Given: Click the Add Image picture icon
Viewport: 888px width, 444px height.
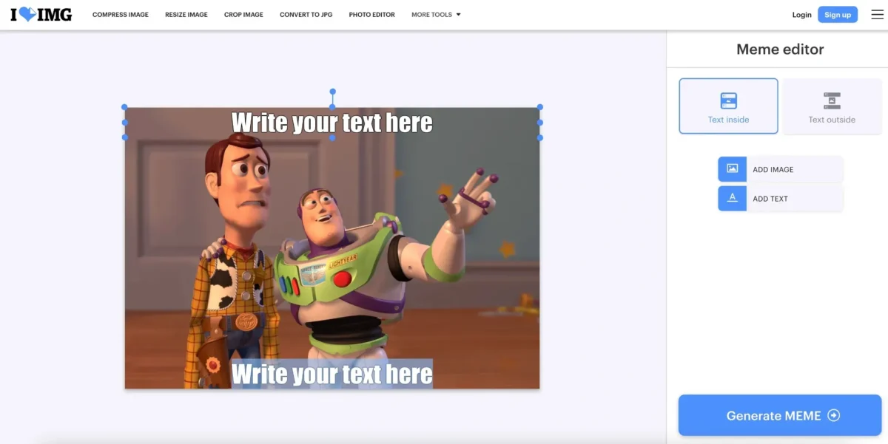Looking at the screenshot, I should 732,169.
